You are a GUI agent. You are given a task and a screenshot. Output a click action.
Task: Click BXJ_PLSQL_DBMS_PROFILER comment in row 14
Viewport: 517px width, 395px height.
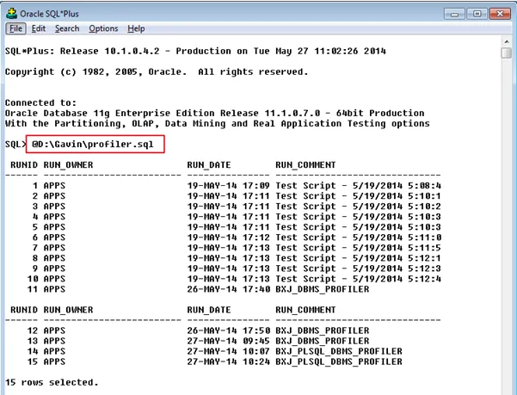[339, 351]
